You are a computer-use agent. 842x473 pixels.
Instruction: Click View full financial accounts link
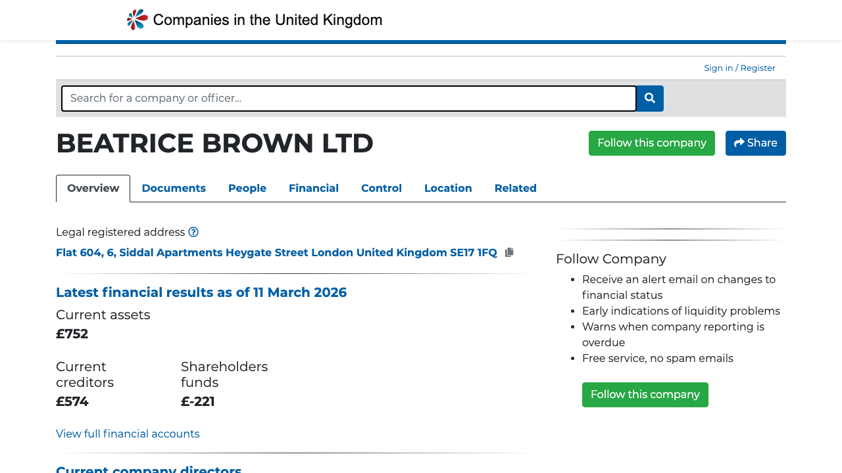[128, 434]
